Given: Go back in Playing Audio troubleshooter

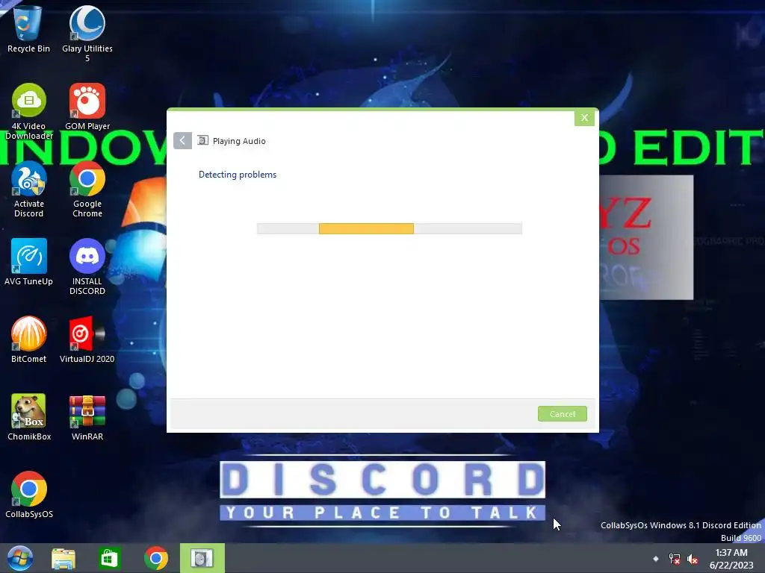Looking at the screenshot, I should (182, 140).
